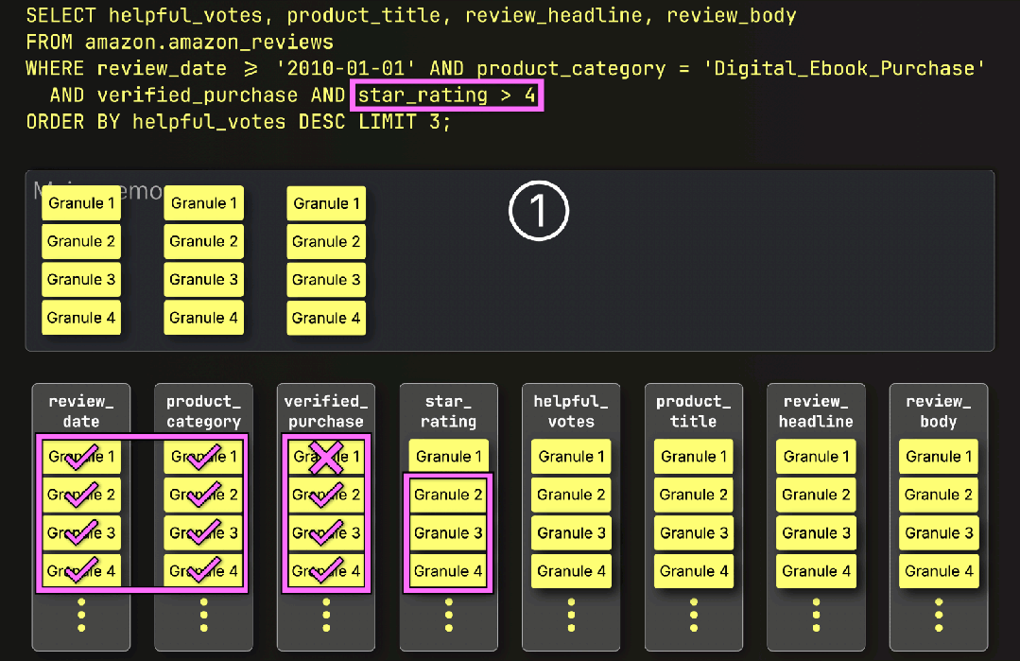This screenshot has width=1020, height=661.
Task: Select Granule 4 in the helpful_votes column
Action: 571,571
